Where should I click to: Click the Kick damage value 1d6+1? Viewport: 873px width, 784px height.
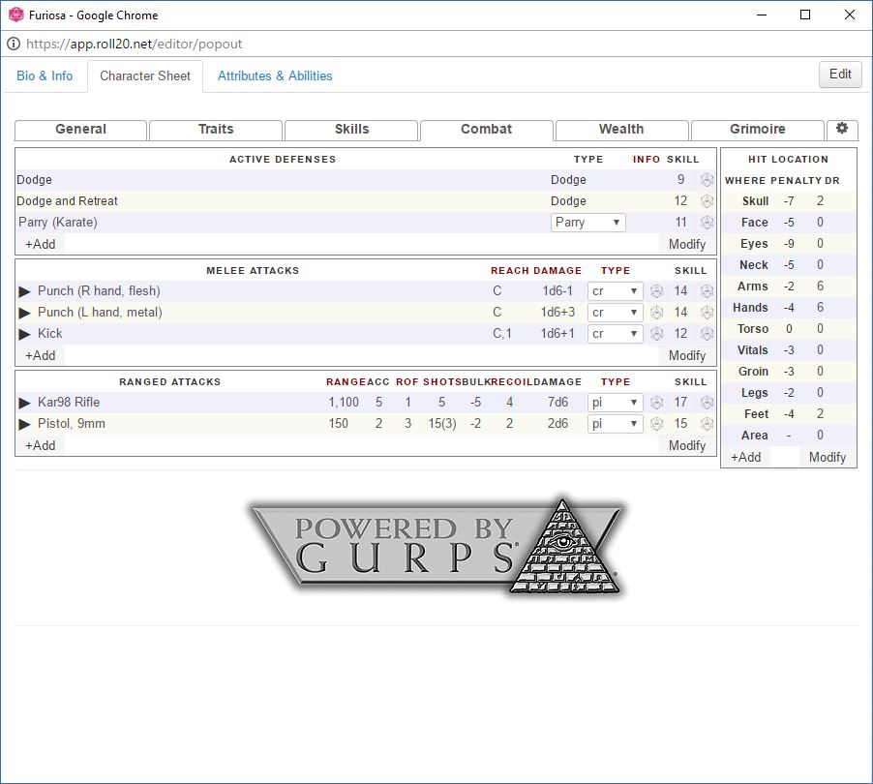pyautogui.click(x=557, y=333)
